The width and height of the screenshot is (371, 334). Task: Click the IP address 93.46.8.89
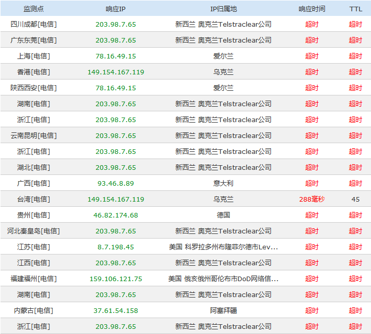tap(115, 183)
